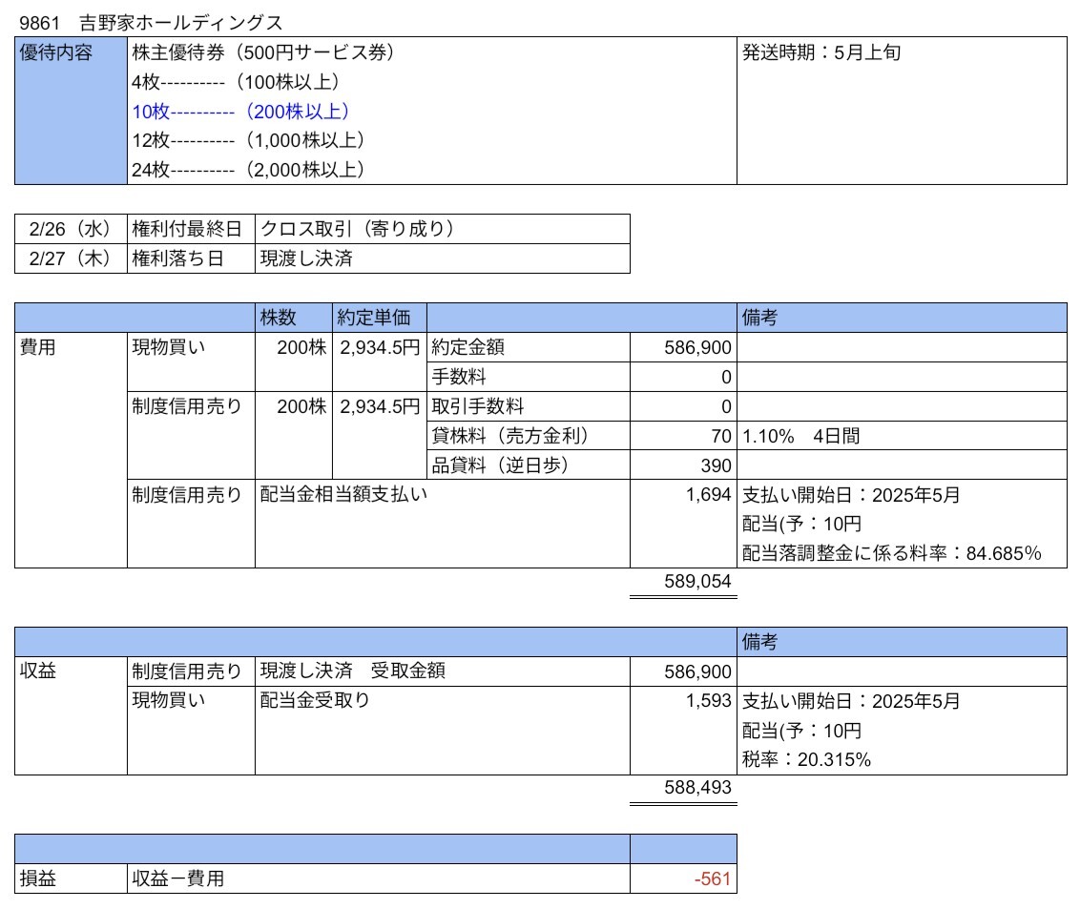The height and width of the screenshot is (909, 1080).
Task: Click the "390" value for 品貸料
Action: [x=717, y=465]
